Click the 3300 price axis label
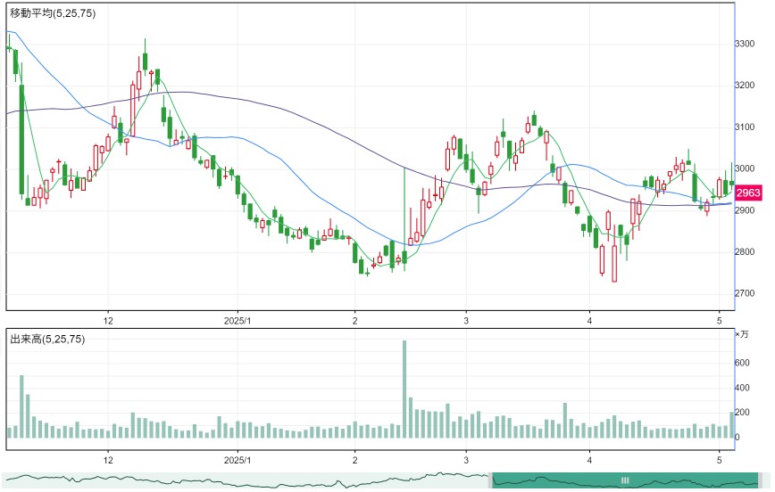 click(745, 44)
